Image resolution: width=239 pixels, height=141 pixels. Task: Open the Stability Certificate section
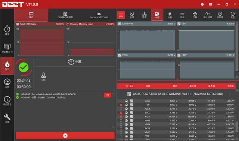coord(7,48)
